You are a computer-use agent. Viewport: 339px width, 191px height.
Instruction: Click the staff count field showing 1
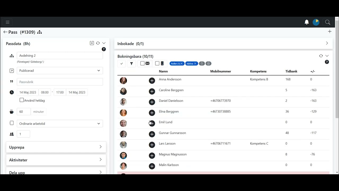click(x=23, y=134)
